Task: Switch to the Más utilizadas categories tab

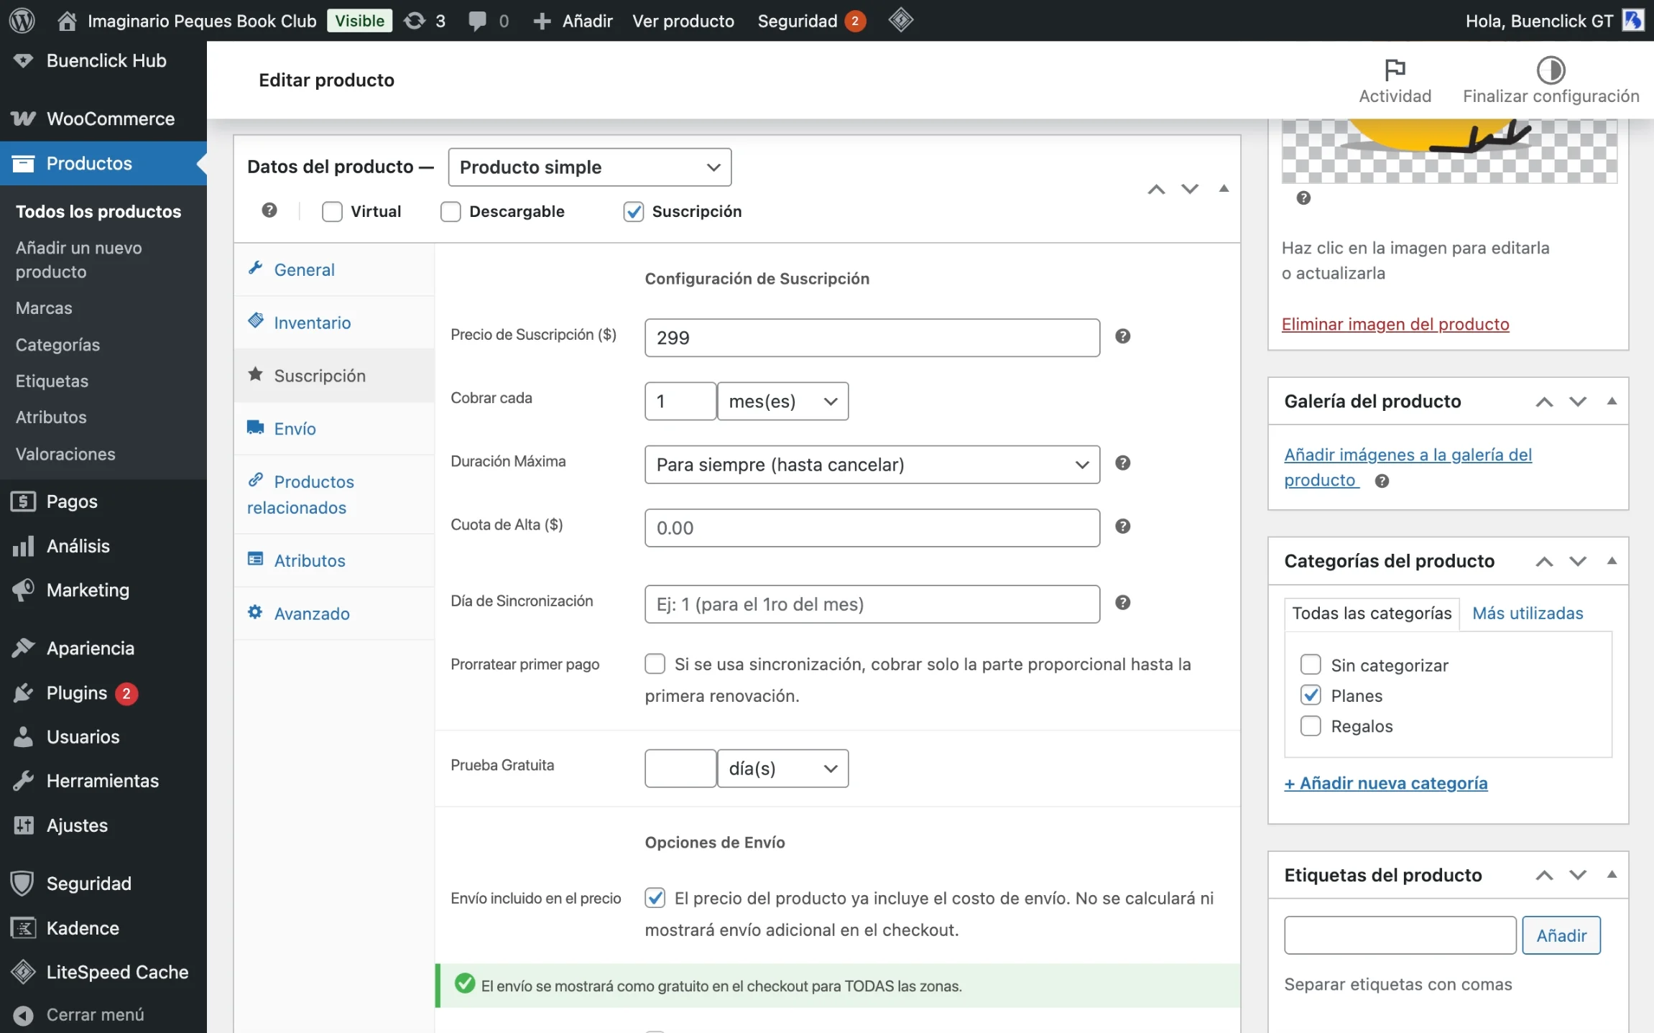Action: tap(1528, 613)
